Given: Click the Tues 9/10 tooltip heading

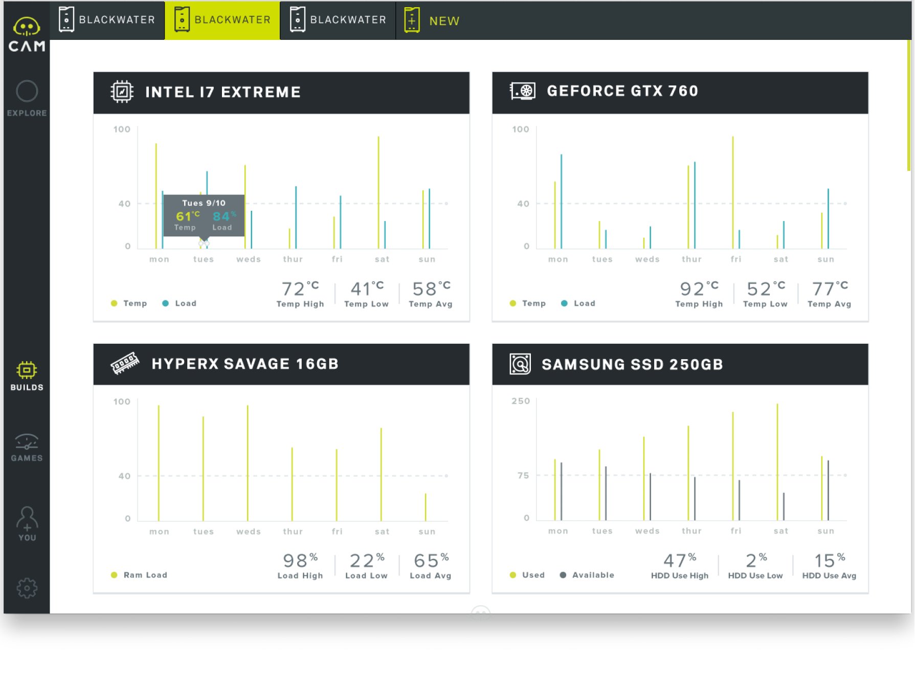Looking at the screenshot, I should pos(204,203).
